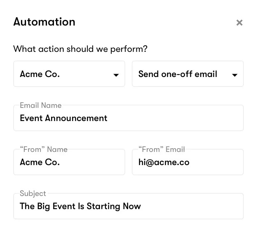
Task: Click the "From" Email floating label
Action: [x=161, y=149]
